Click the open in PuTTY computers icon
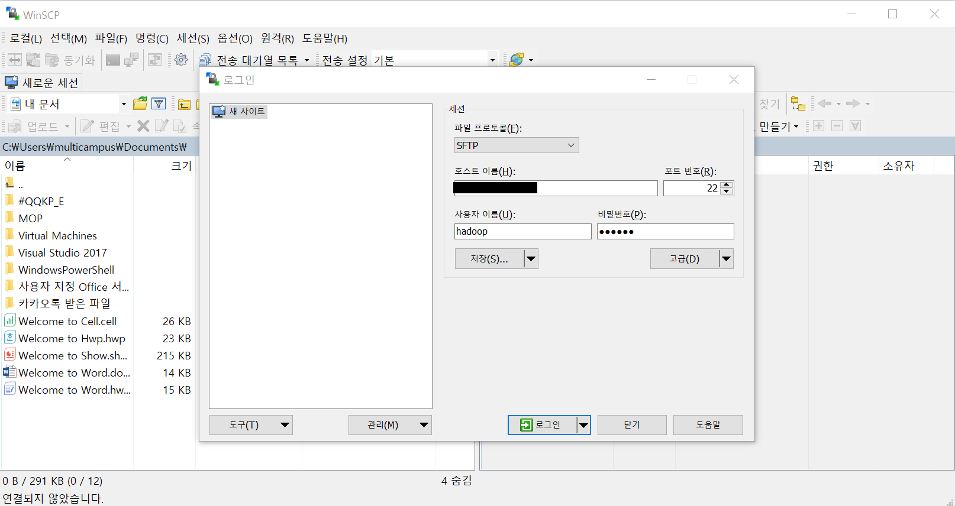This screenshot has height=506, width=955. point(131,60)
